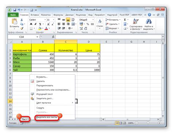Click the Undo arrow icon
Viewport: 173px width, 133px height.
point(19,10)
